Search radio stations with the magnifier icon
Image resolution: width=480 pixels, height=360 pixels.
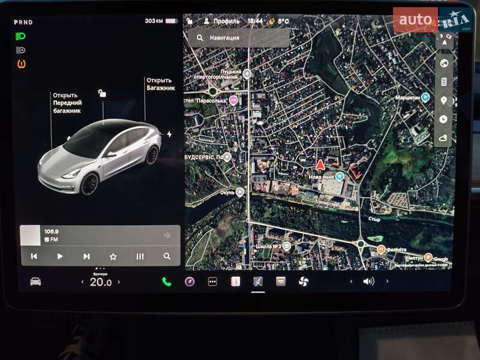(168, 255)
